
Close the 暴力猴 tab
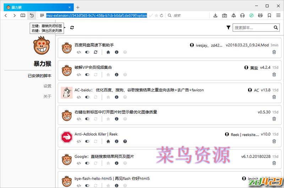(x=70, y=7)
